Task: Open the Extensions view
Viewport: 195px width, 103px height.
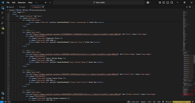Action: coord(3,28)
